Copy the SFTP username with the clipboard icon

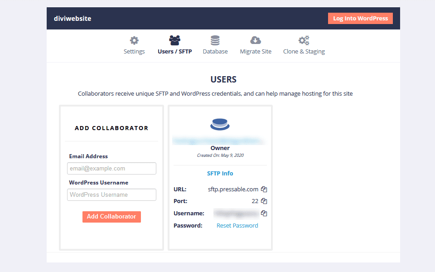click(264, 213)
